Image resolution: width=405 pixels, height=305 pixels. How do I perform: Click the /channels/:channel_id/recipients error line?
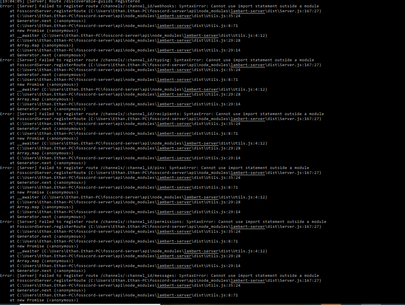coord(162,114)
